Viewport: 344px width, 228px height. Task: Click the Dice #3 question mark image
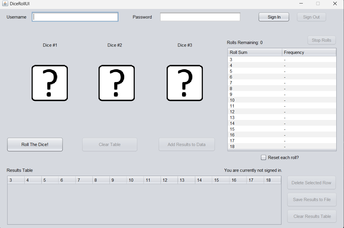[185, 83]
